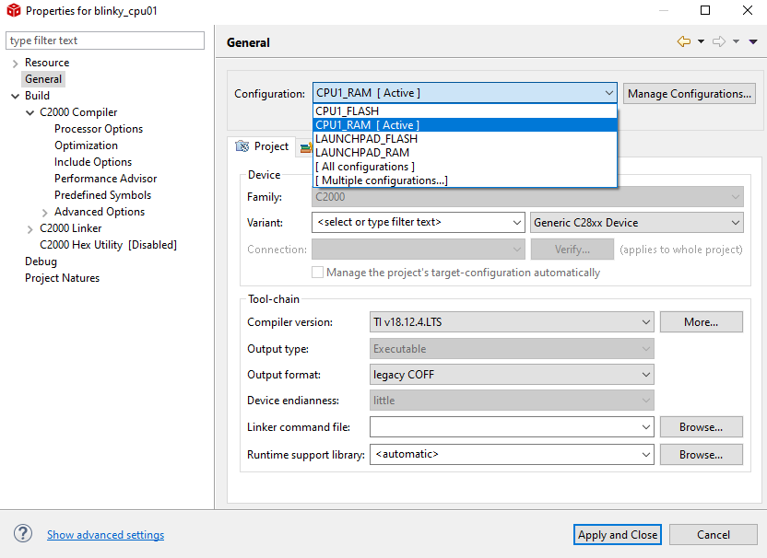The image size is (767, 558).
Task: Expand the C2000 Linker tree node
Action: pyautogui.click(x=30, y=228)
